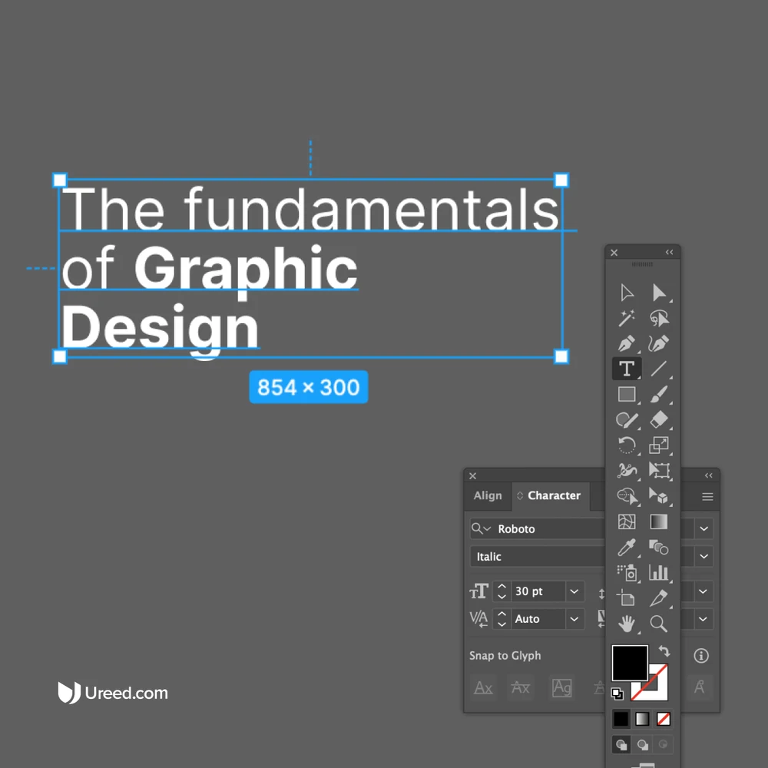Apply Gradient mode button
The height and width of the screenshot is (768, 768).
642,719
